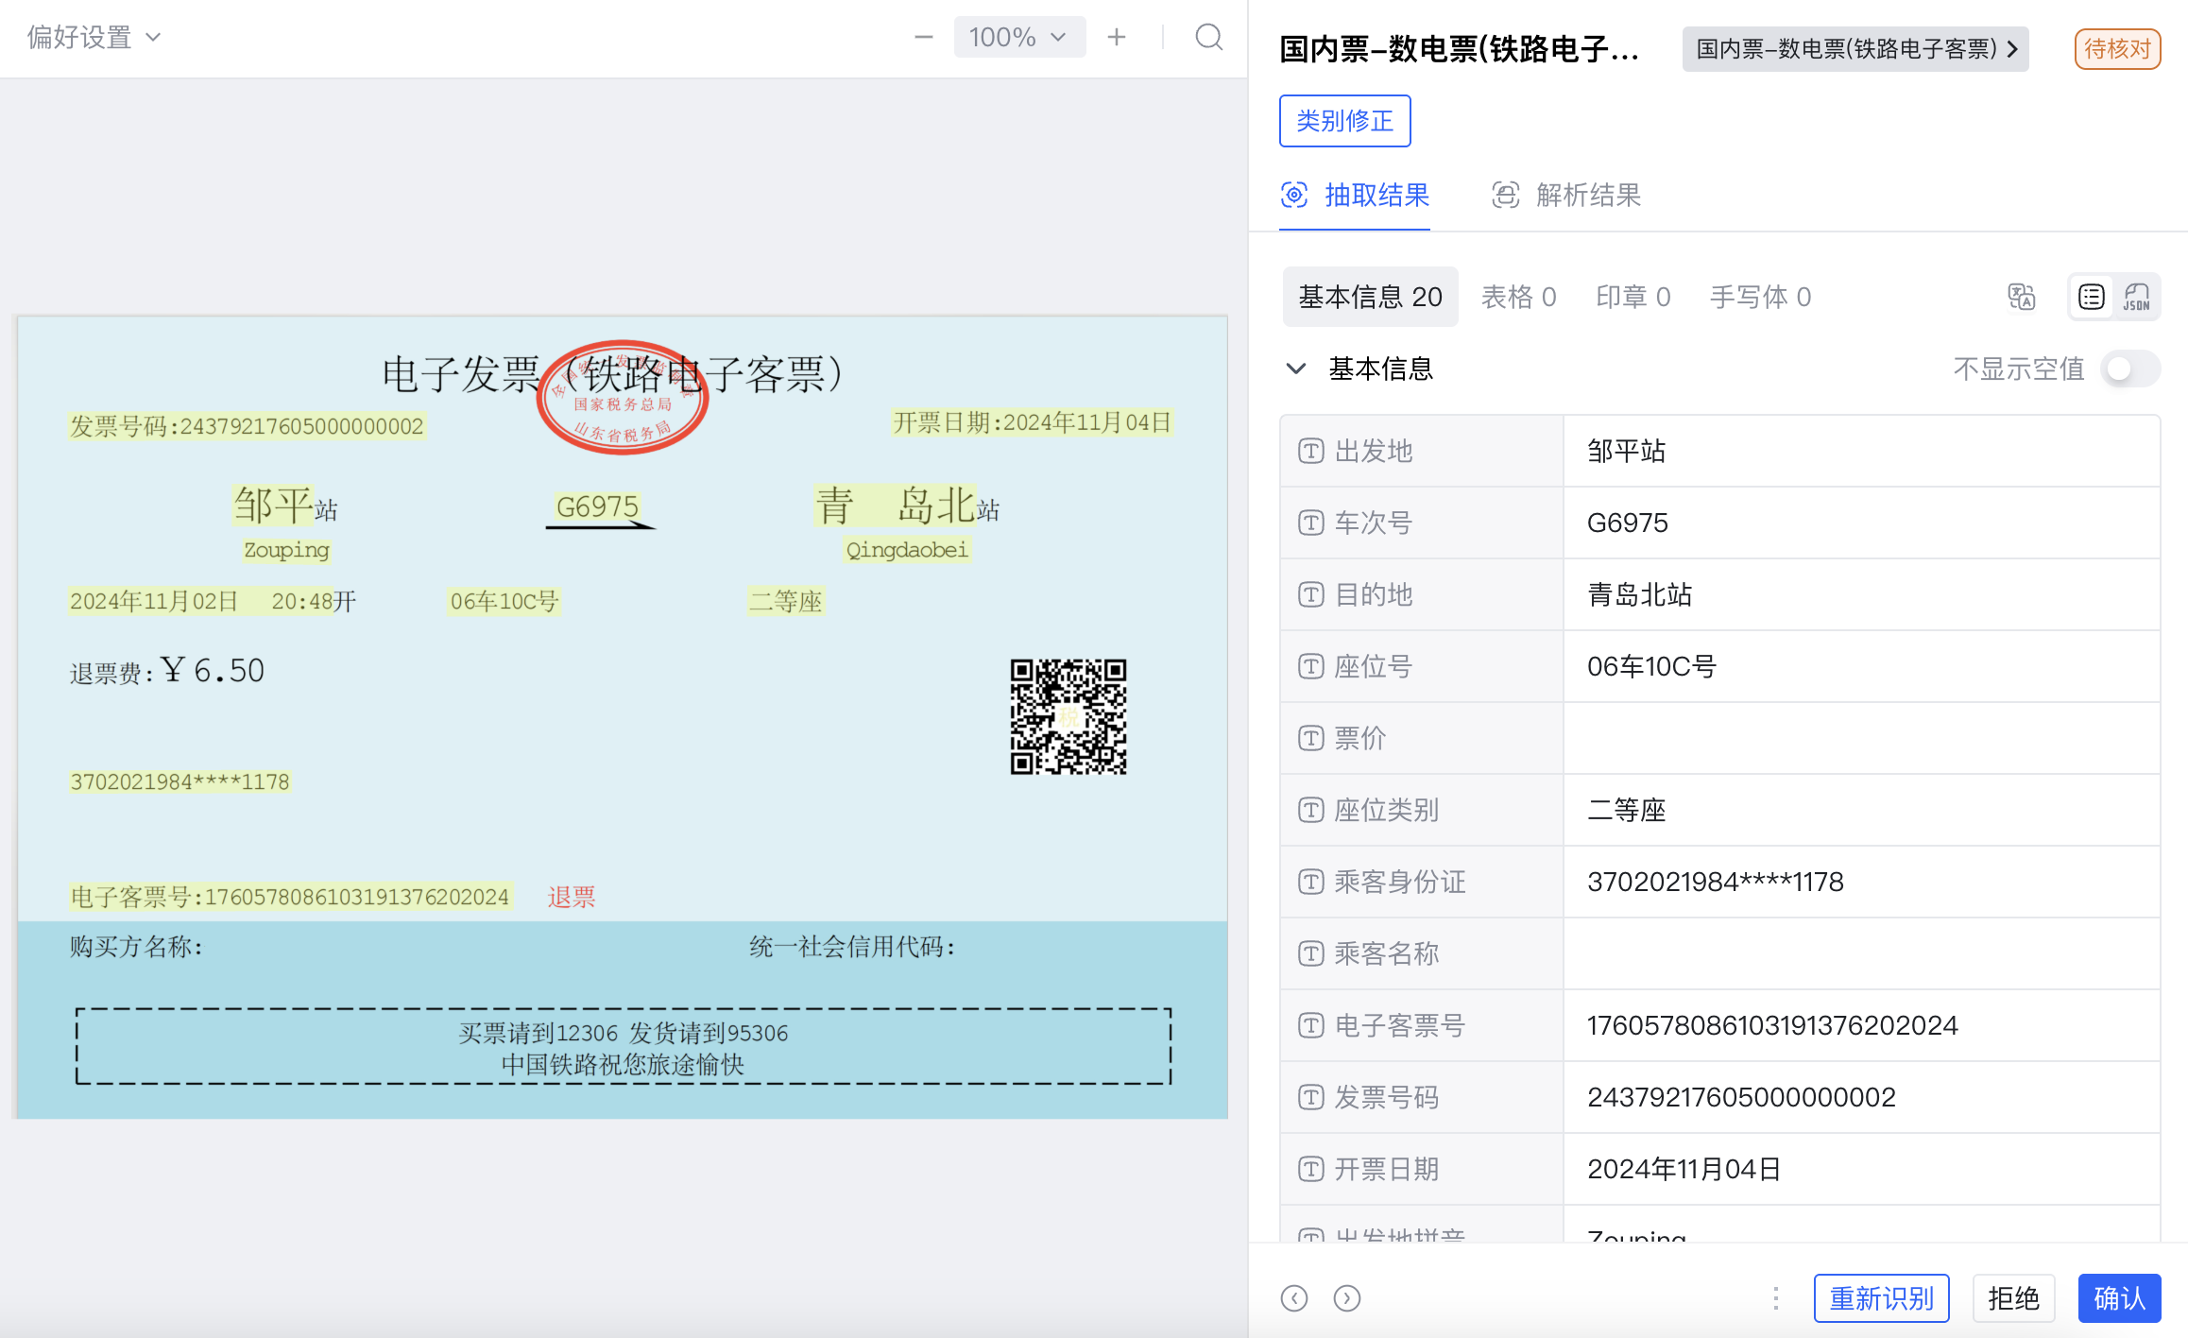Viewport: 2188px width, 1338px height.
Task: Select the 表格 0 tab
Action: [x=1518, y=297]
